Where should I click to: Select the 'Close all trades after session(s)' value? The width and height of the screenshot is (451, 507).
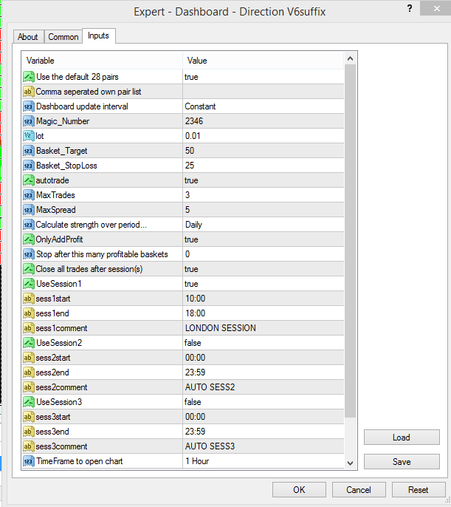[x=263, y=269]
